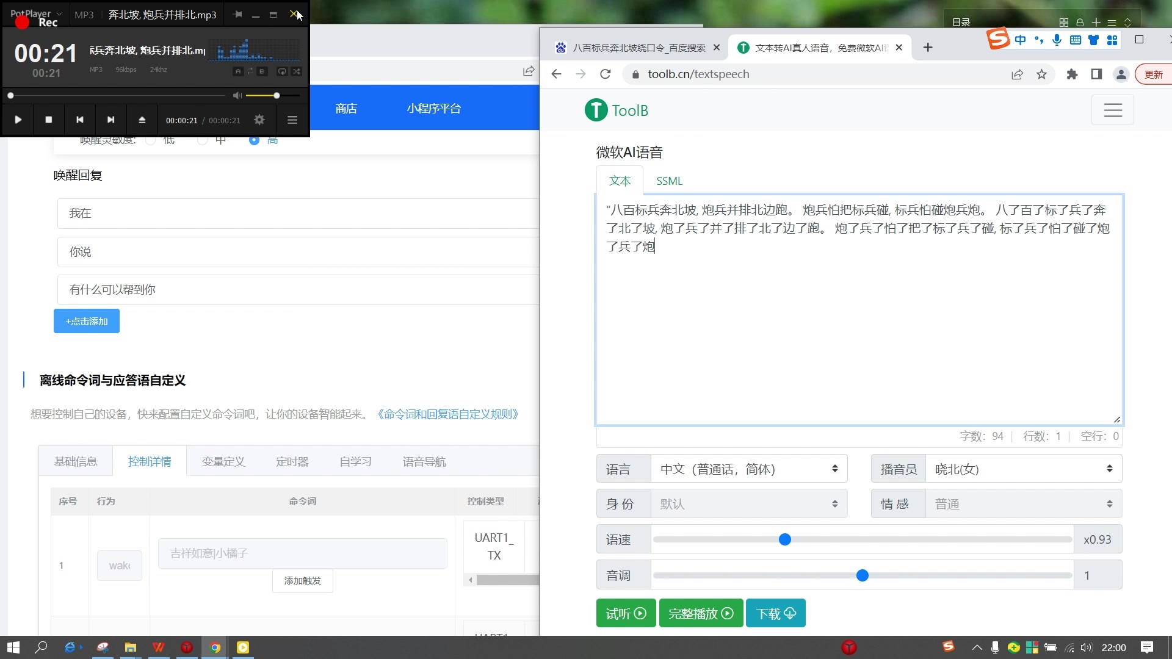This screenshot has height=659, width=1172.
Task: Click the 添加触发 button
Action: point(302,580)
